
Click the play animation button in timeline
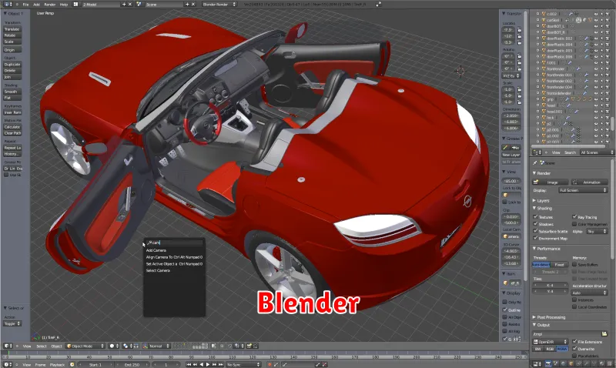[x=208, y=364]
